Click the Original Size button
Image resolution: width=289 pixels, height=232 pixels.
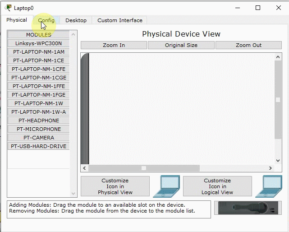(181, 45)
